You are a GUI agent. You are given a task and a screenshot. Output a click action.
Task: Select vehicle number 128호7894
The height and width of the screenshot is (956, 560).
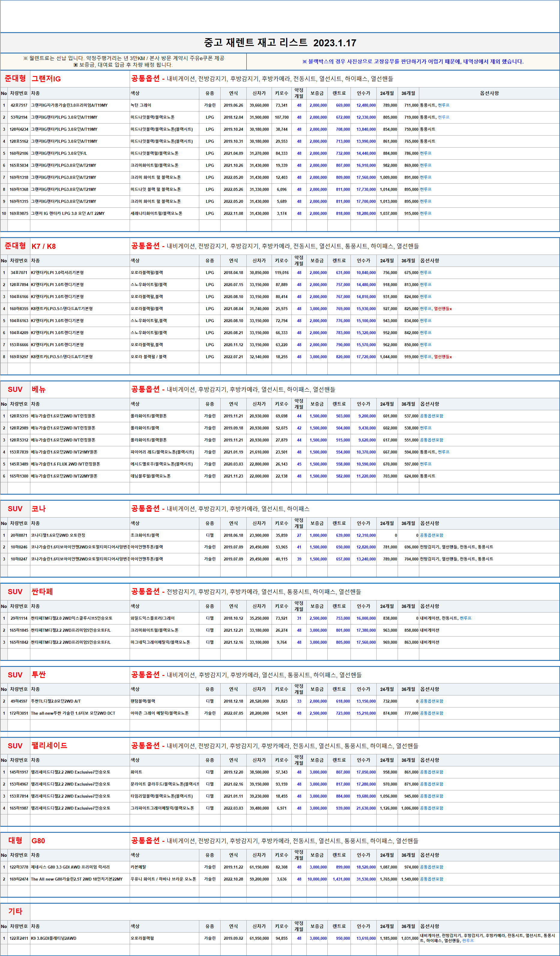pyautogui.click(x=19, y=285)
